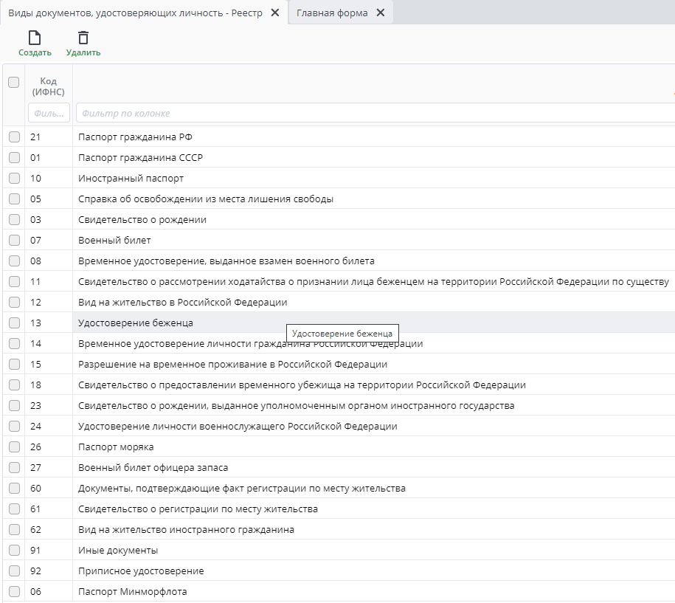Select checkbox for Удостоверение беженца row
Viewport: 675px width, 603px height.
pos(14,323)
